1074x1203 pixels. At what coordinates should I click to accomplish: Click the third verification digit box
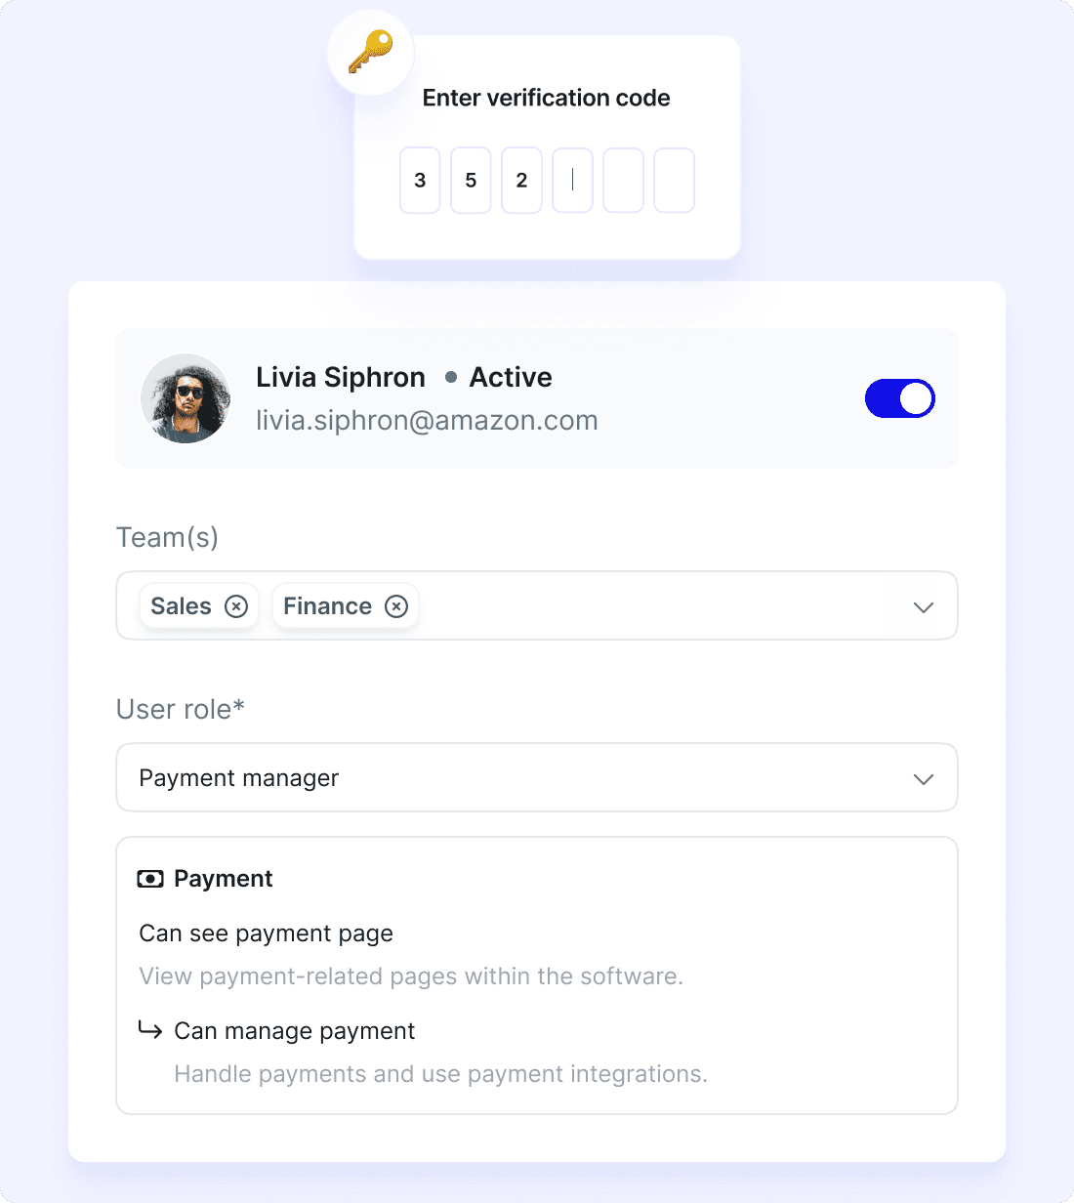[521, 181]
